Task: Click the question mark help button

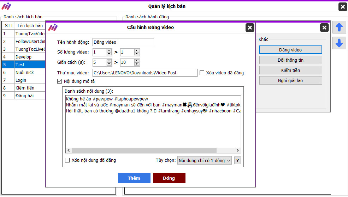Action: coord(237,161)
